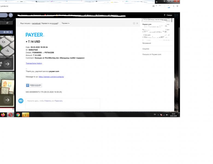Click the Наверх scroll-up button
Image resolution: width=213 pixels, height=164 pixels.
[x=168, y=15]
